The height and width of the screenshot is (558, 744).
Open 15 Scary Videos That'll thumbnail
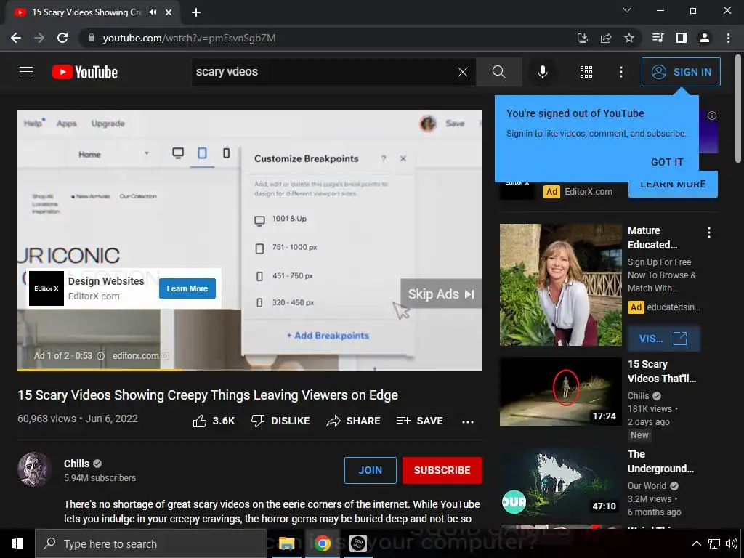coord(560,392)
